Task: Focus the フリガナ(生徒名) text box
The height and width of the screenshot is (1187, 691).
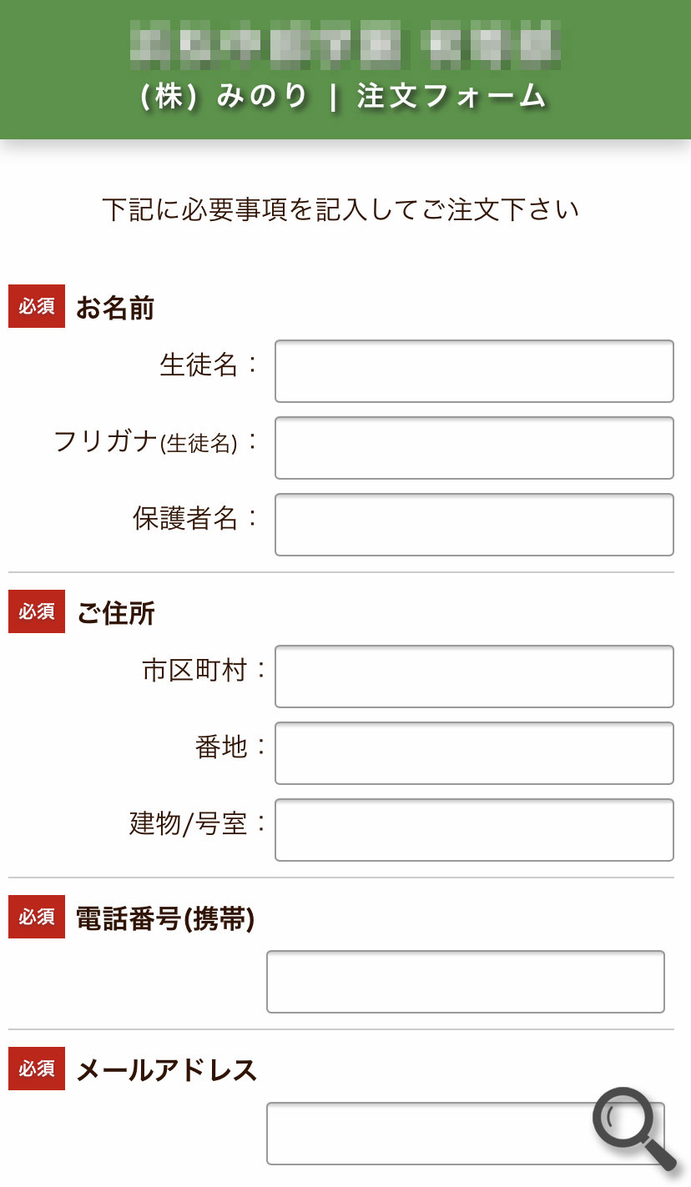Action: 474,448
